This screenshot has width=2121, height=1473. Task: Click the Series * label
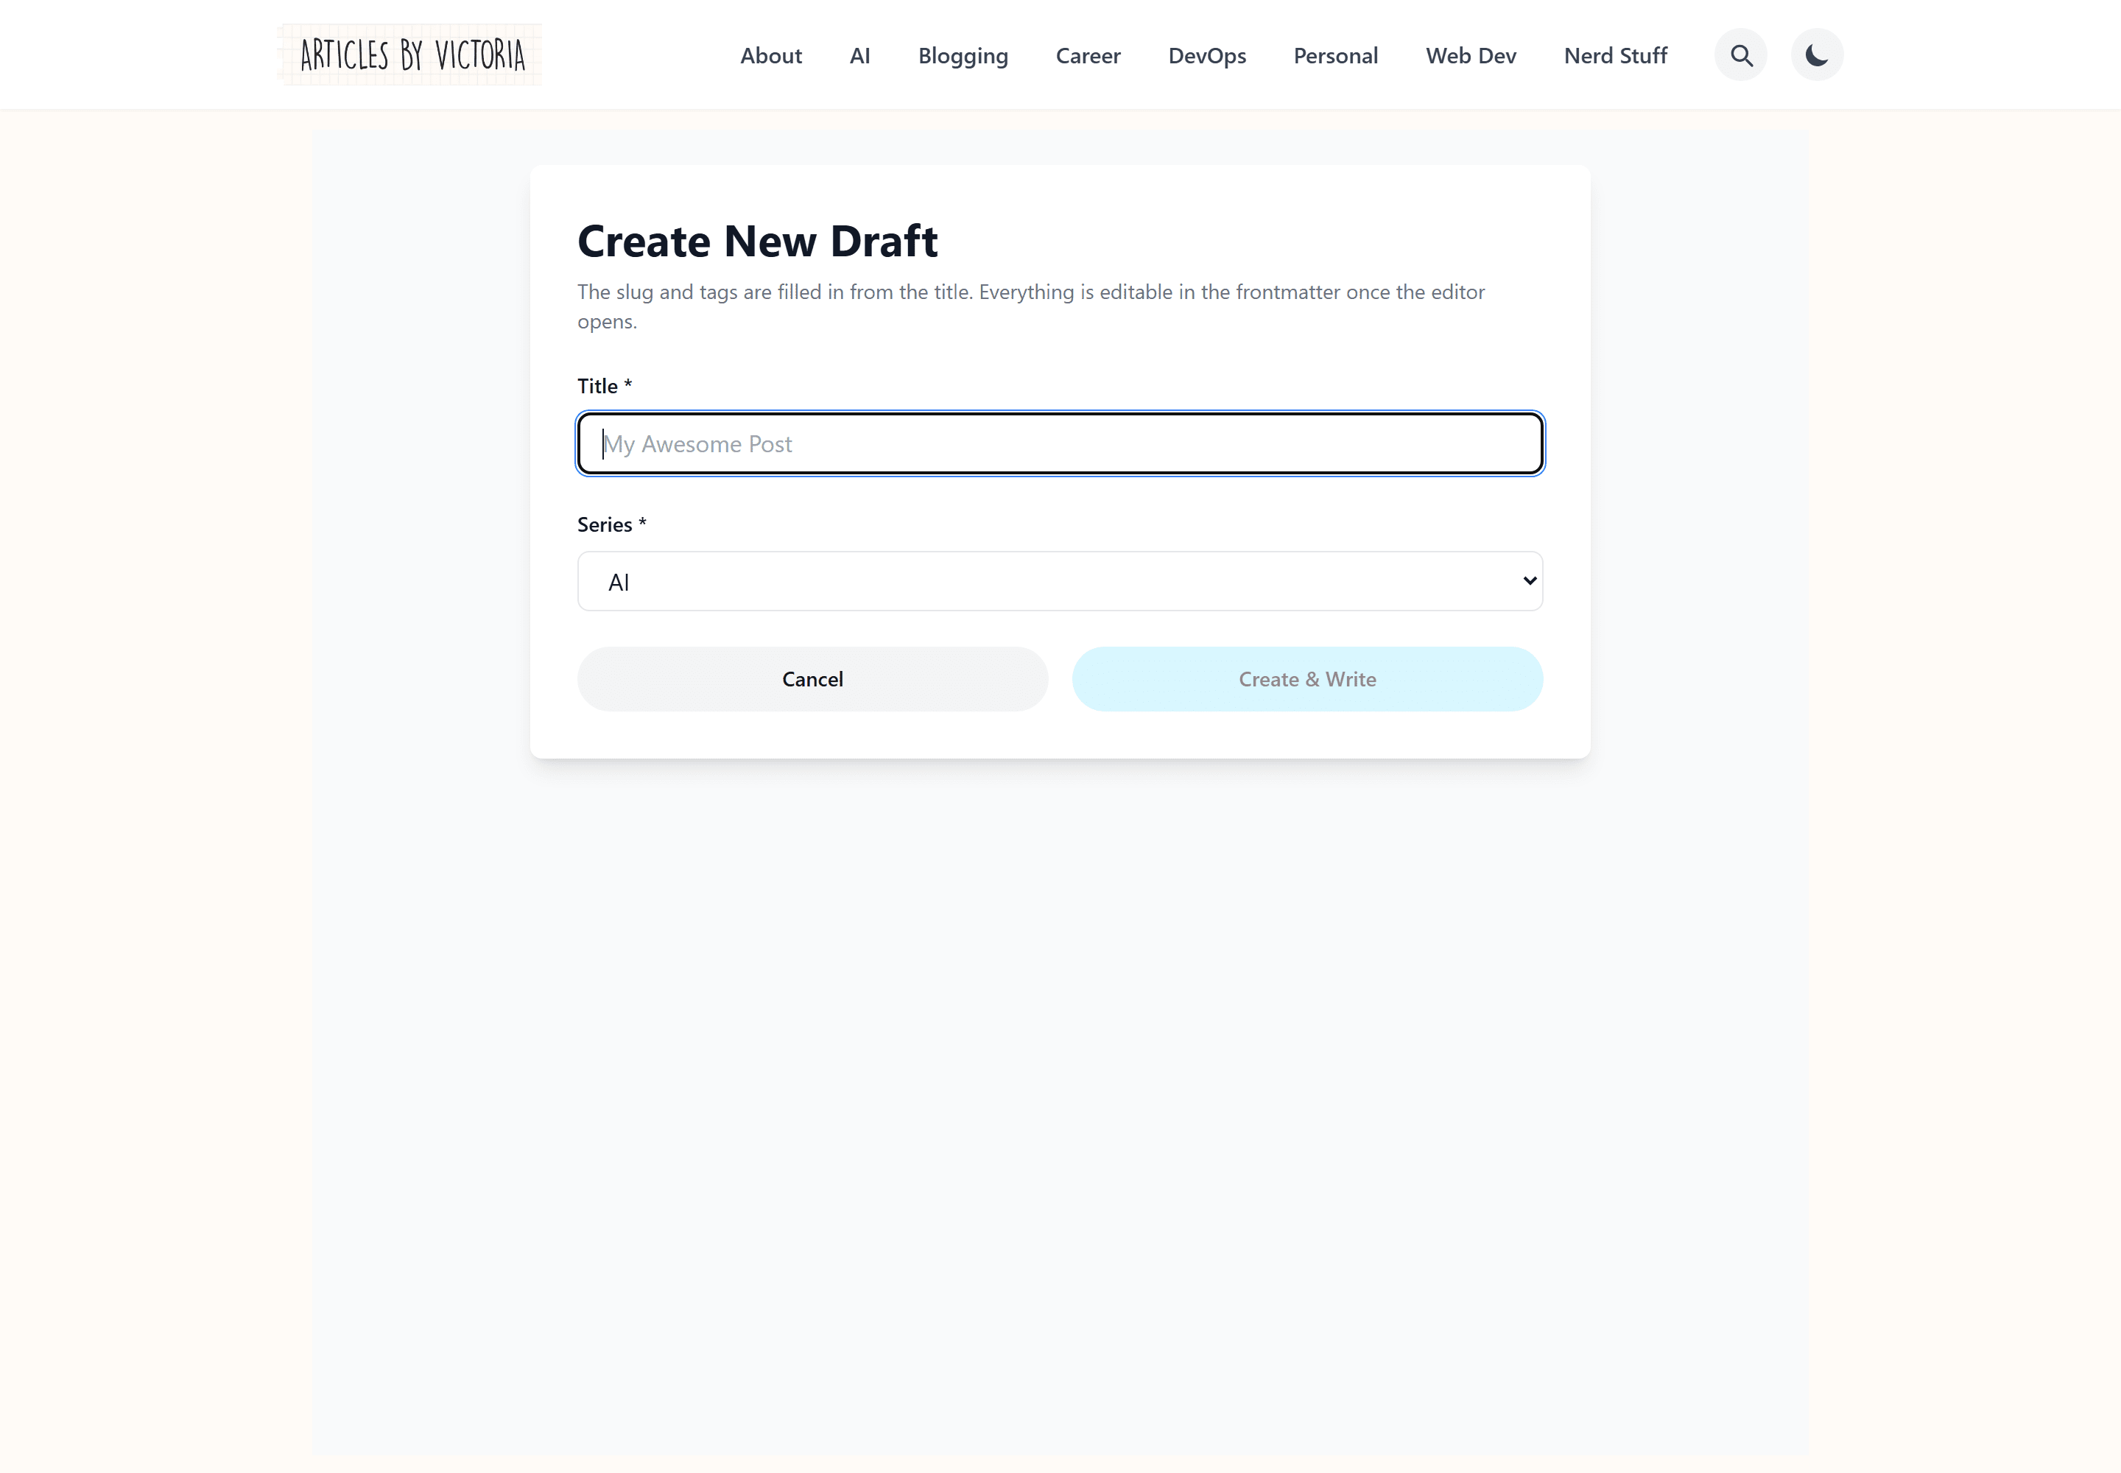click(612, 524)
